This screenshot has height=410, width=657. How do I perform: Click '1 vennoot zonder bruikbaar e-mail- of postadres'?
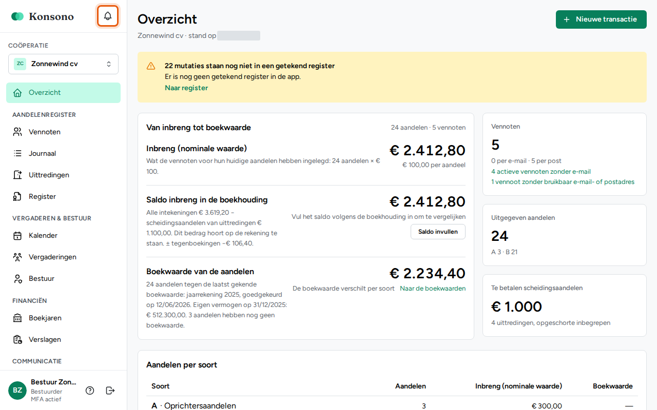tap(563, 182)
